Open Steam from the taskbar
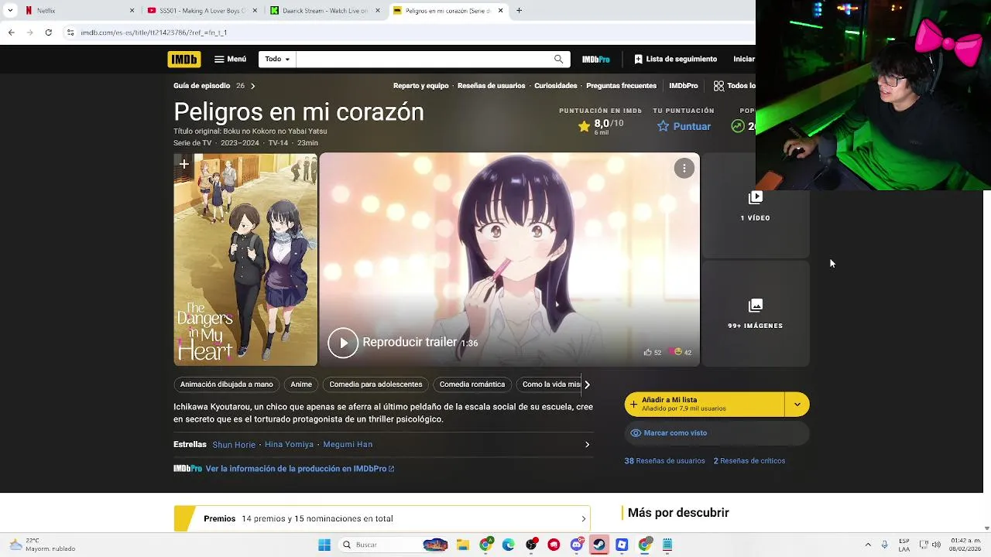This screenshot has width=991, height=557. pos(599,545)
